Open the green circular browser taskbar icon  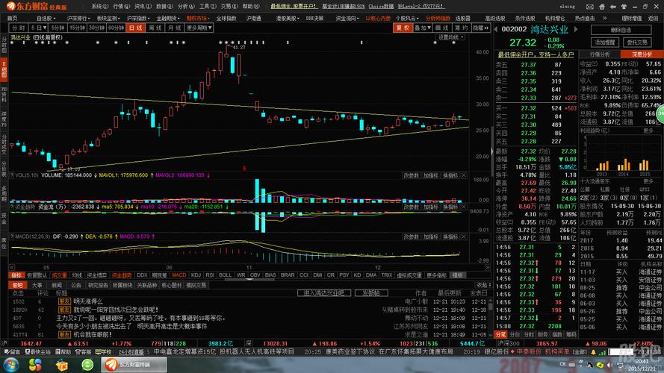pyautogui.click(x=87, y=365)
